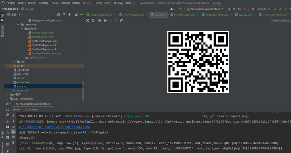Toggle scroll to end of console
The image size is (291, 153).
coord(13,132)
